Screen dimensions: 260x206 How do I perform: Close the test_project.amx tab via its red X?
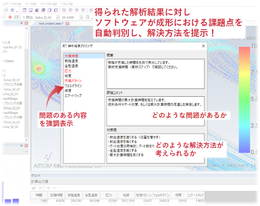pyautogui.click(x=68, y=23)
